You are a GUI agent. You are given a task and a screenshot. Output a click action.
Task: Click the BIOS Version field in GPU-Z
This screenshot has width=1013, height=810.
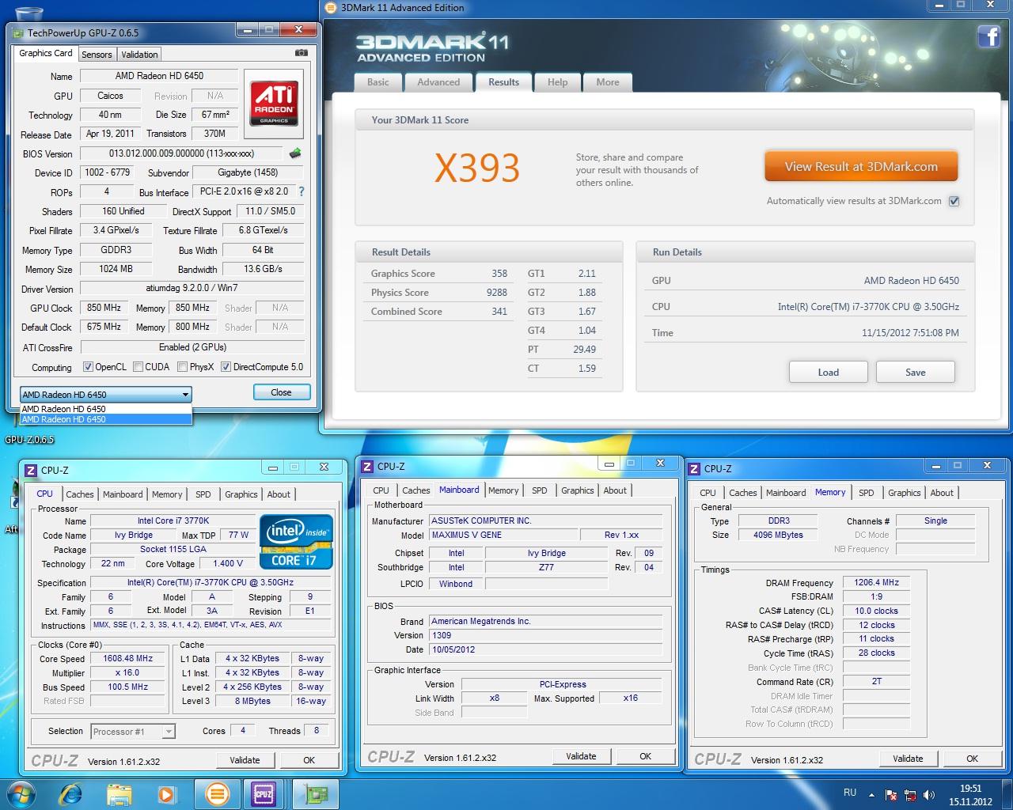pyautogui.click(x=182, y=153)
